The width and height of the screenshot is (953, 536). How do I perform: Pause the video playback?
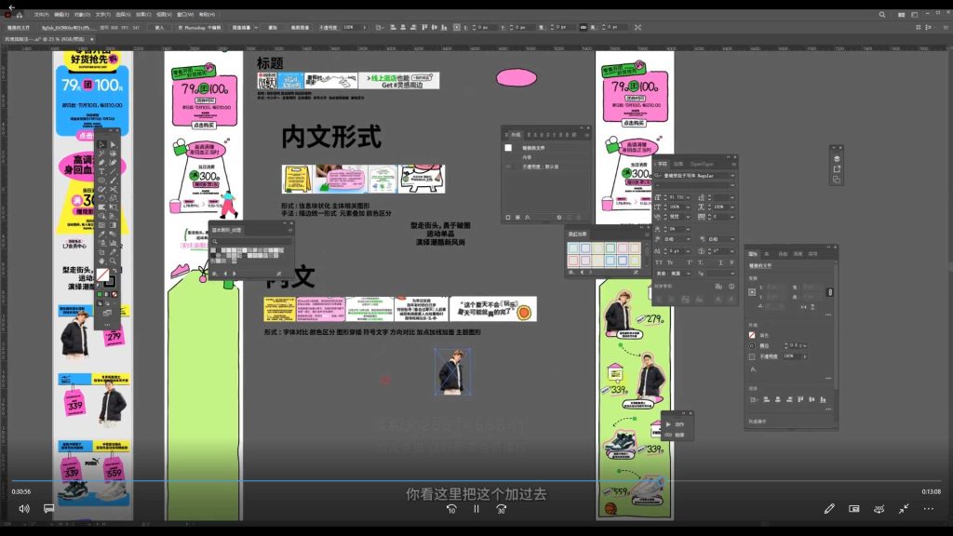click(x=476, y=509)
